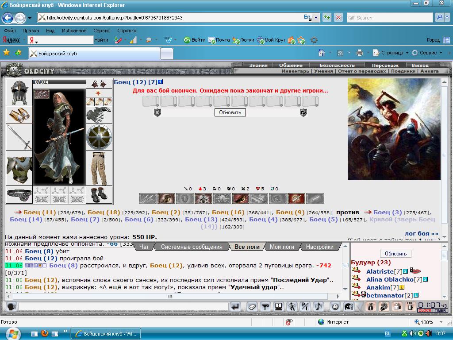The width and height of the screenshot is (453, 340).
Task: Open the Анкета link
Action: [429, 71]
